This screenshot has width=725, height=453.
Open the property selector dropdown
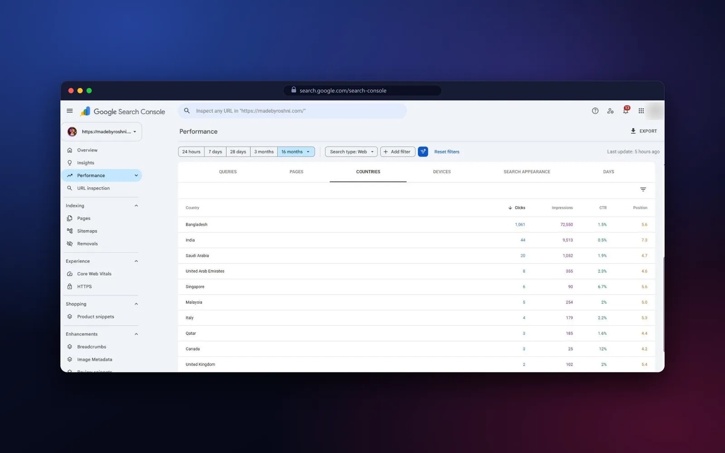tap(102, 132)
